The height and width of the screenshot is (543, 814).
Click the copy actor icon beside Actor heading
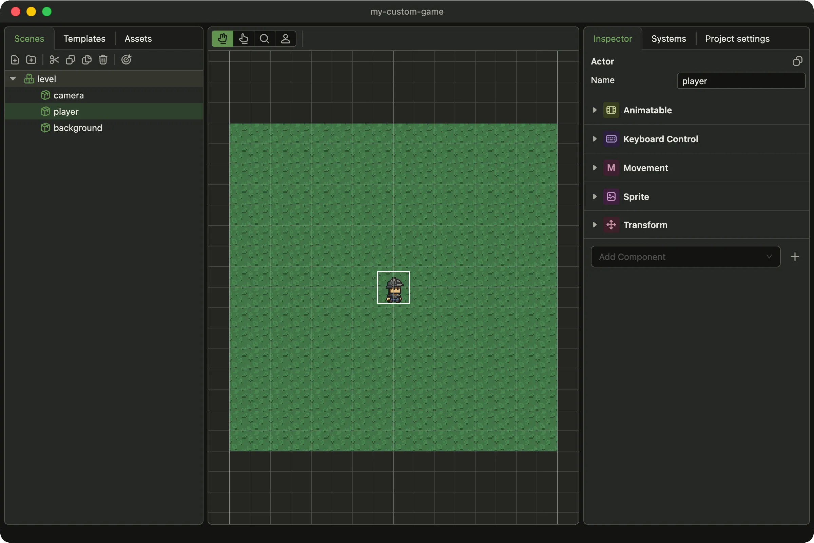[797, 61]
